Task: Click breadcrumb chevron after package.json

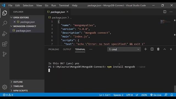Action: [68, 18]
